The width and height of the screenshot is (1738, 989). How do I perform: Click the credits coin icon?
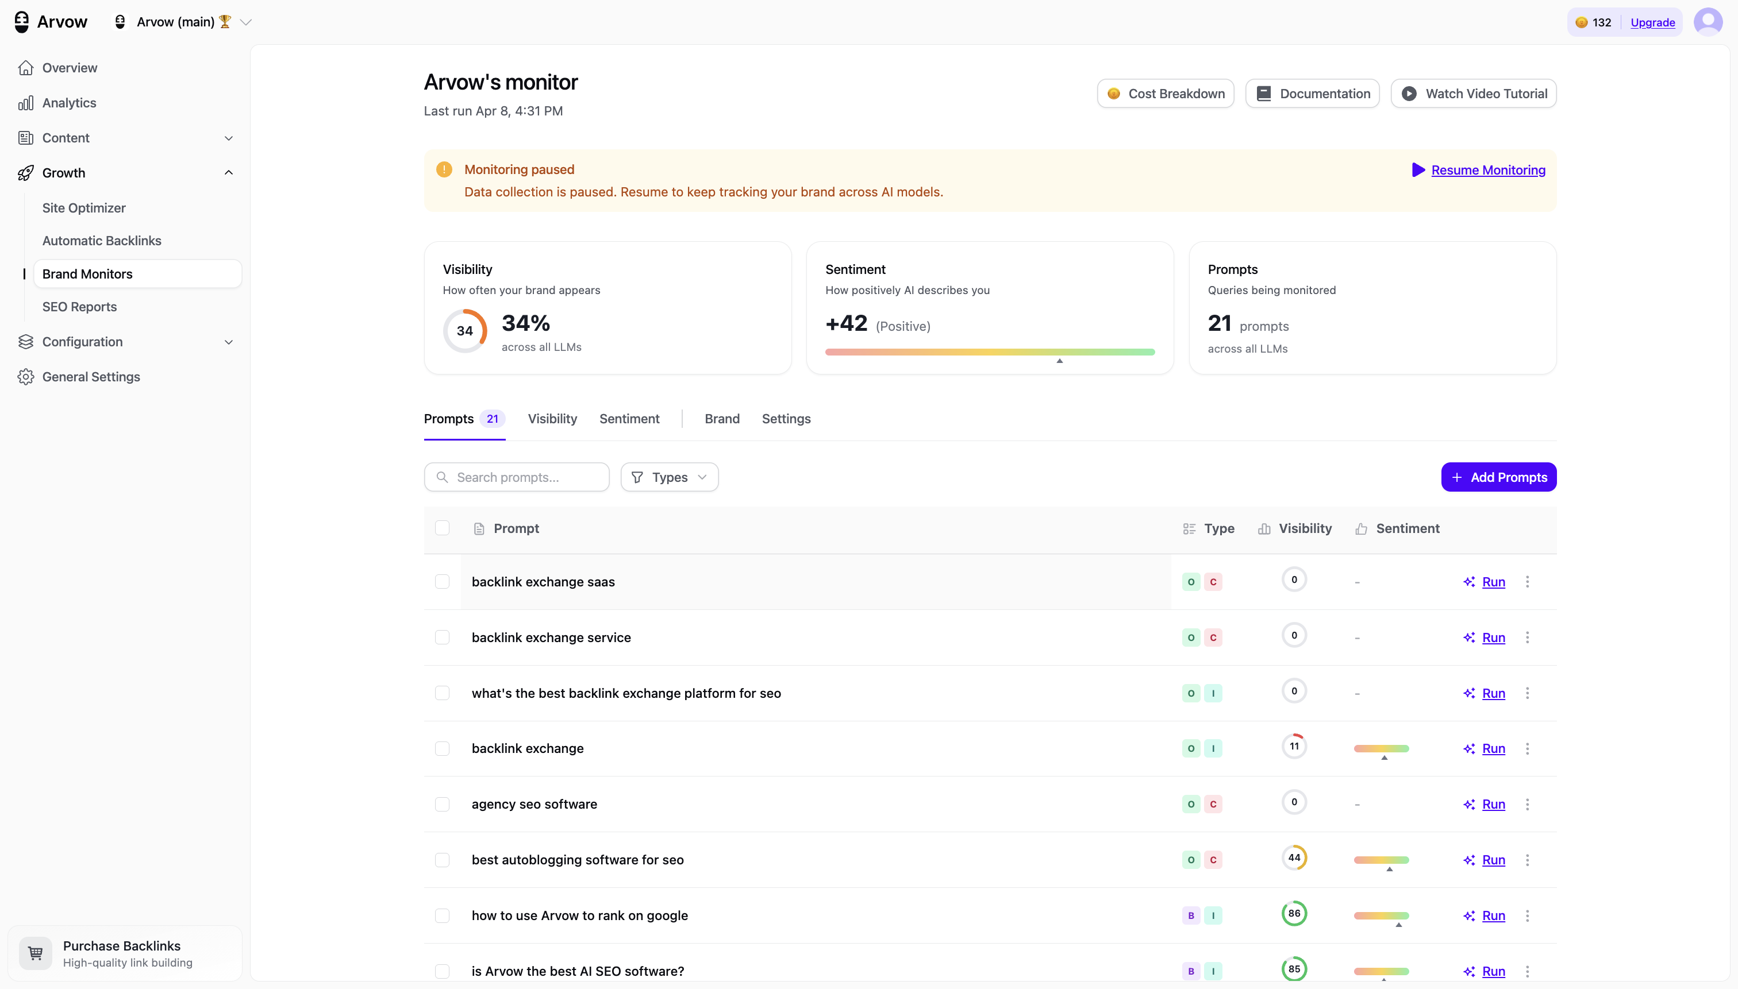click(x=1581, y=22)
